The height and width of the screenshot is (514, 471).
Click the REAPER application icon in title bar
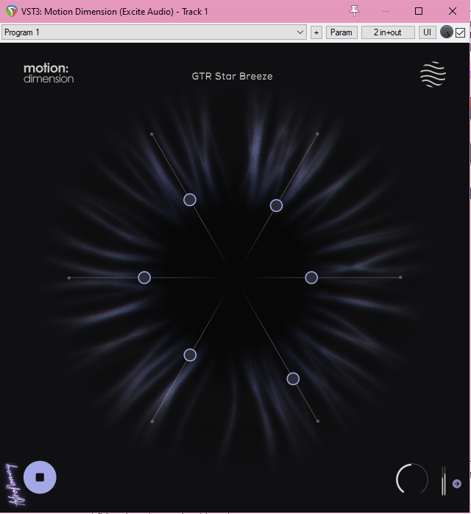click(12, 12)
